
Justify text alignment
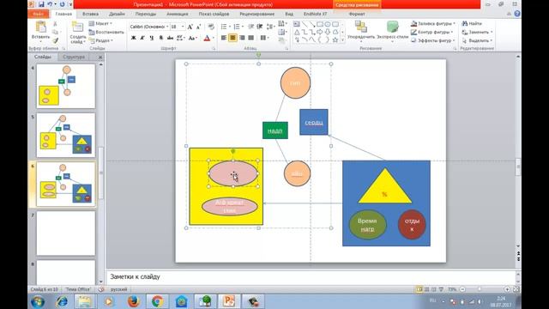pos(251,38)
